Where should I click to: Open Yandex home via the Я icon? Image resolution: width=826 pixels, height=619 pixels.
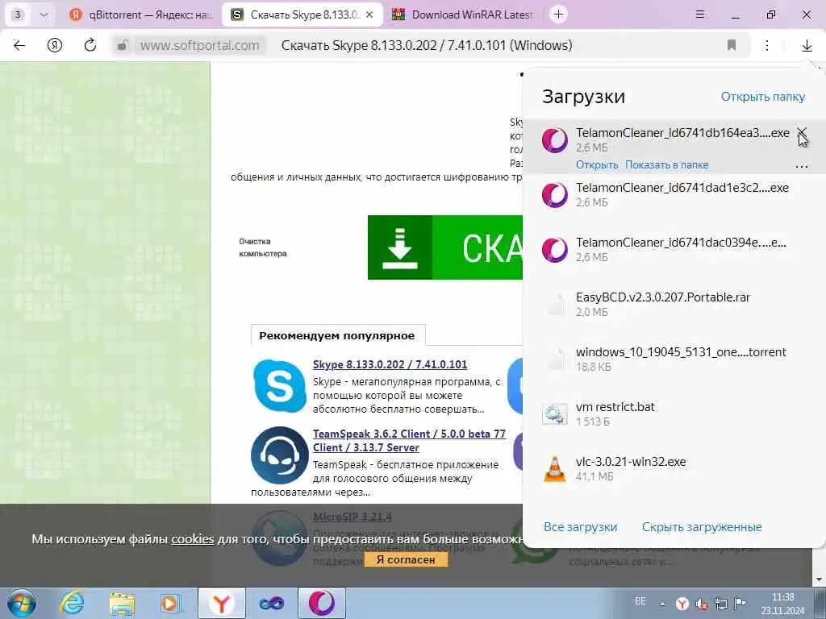(x=55, y=45)
